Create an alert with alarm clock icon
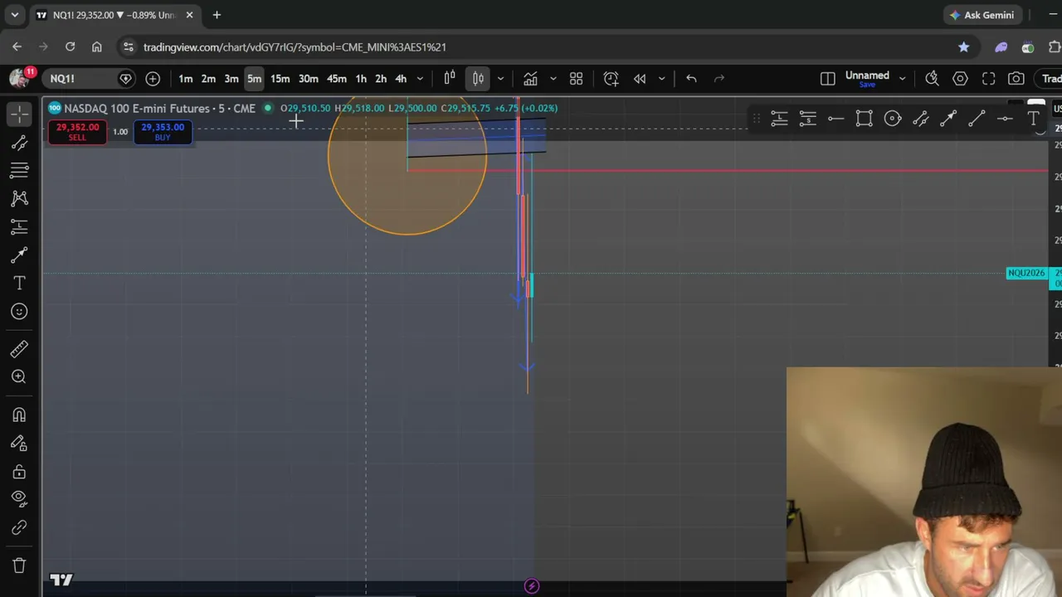The height and width of the screenshot is (597, 1062). click(x=611, y=79)
